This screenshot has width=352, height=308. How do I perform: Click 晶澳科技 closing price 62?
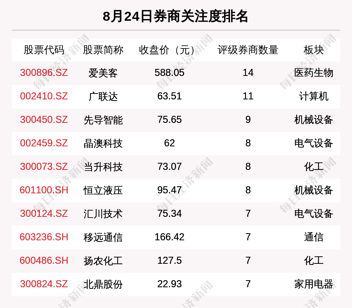pos(169,143)
